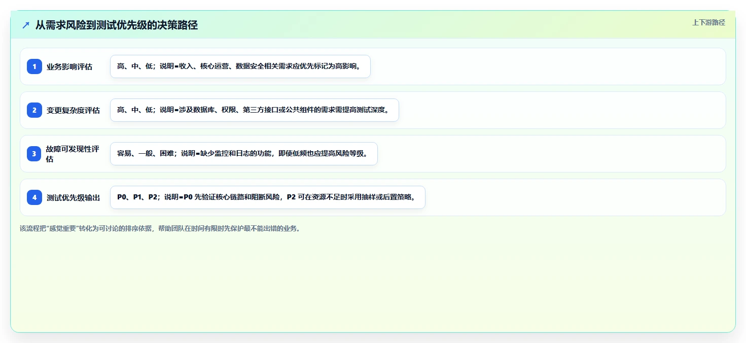The height and width of the screenshot is (343, 746).
Task: Click the 变更复杂度评估 step label
Action: [74, 110]
